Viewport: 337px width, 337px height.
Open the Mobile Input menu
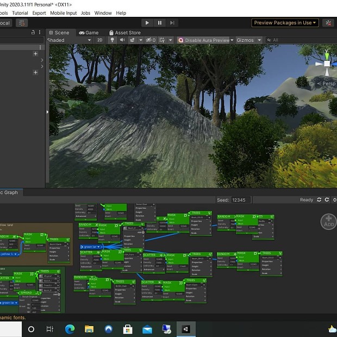(x=64, y=13)
